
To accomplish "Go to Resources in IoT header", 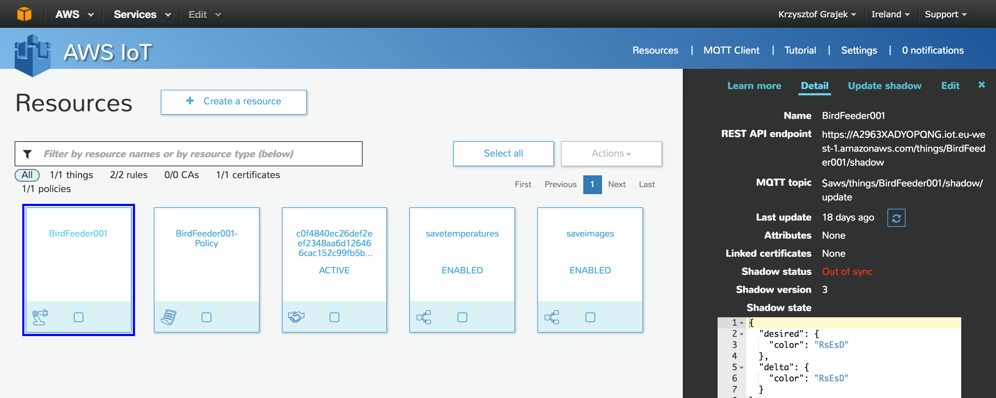I will click(655, 50).
